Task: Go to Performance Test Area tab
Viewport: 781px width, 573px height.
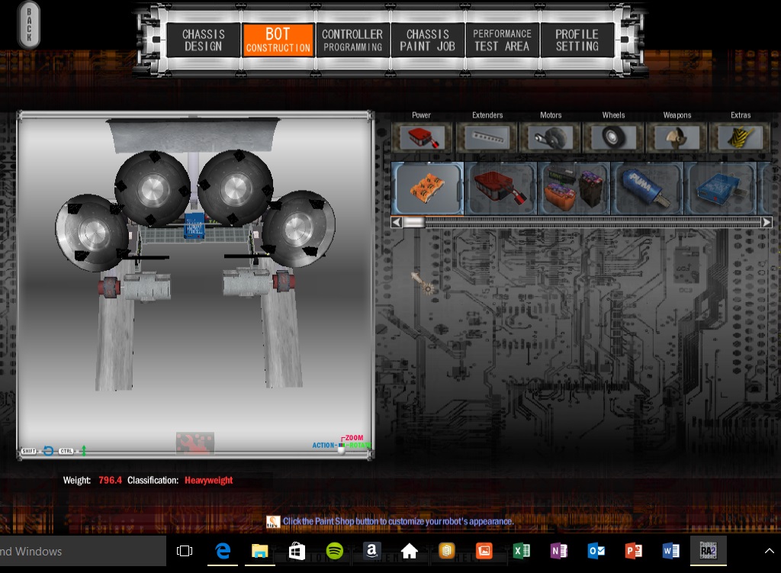Action: pos(502,40)
